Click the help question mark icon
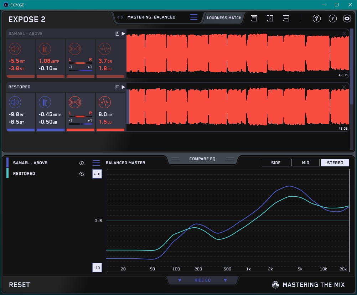 coord(332,19)
